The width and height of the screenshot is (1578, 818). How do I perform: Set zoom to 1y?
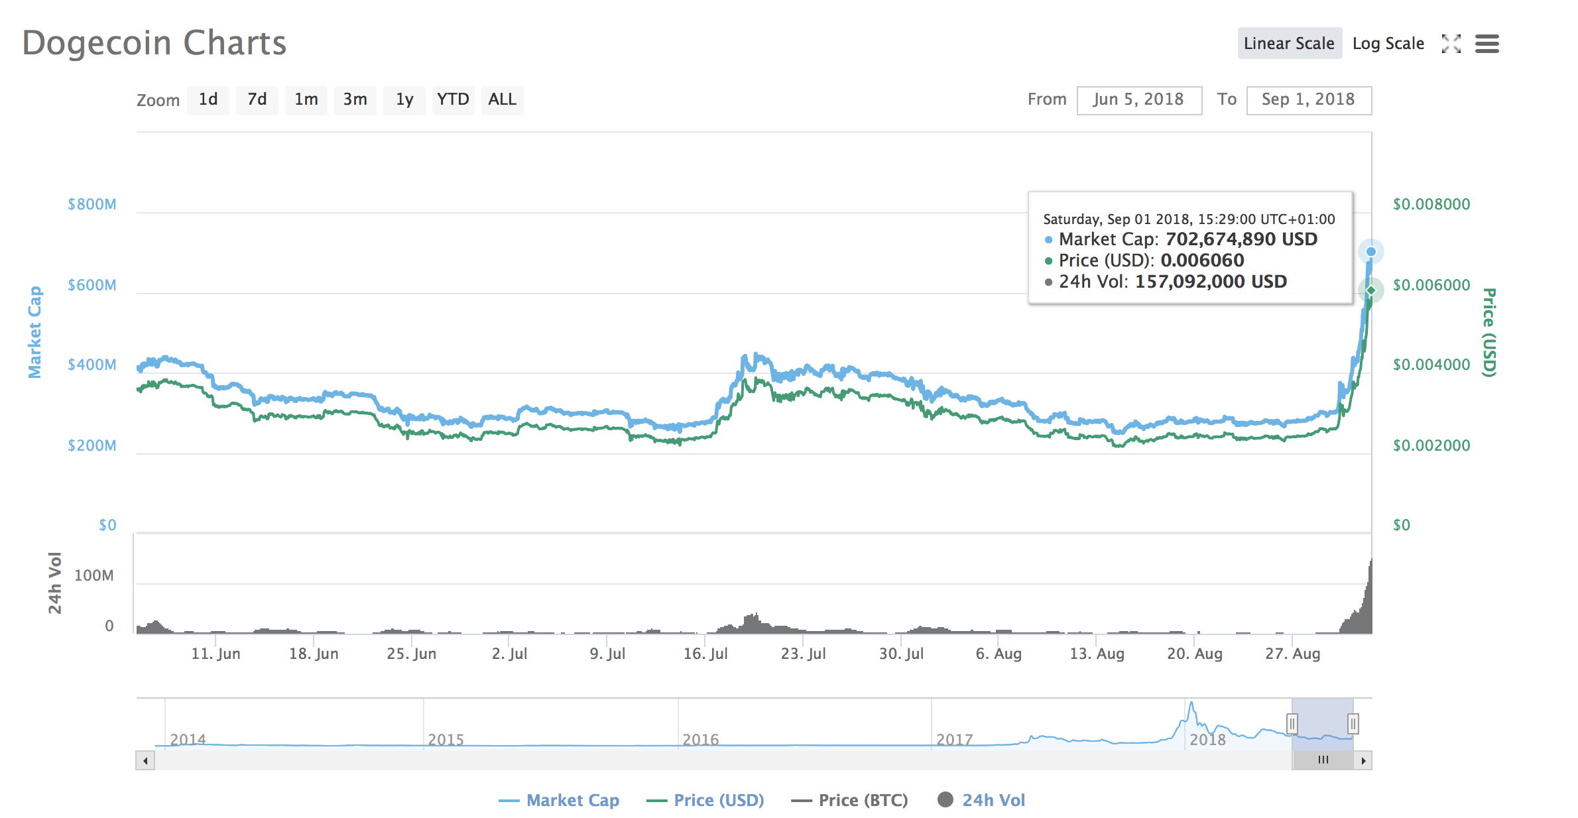click(x=404, y=100)
